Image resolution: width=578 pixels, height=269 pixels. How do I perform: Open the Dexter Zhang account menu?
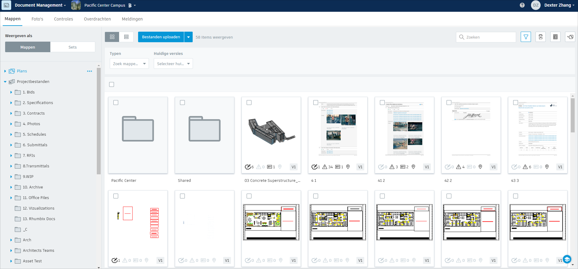pyautogui.click(x=559, y=5)
